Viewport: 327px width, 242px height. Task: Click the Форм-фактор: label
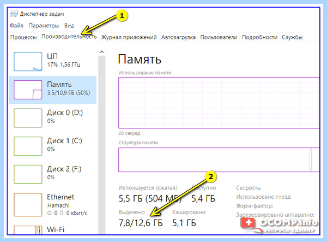pos(255,206)
